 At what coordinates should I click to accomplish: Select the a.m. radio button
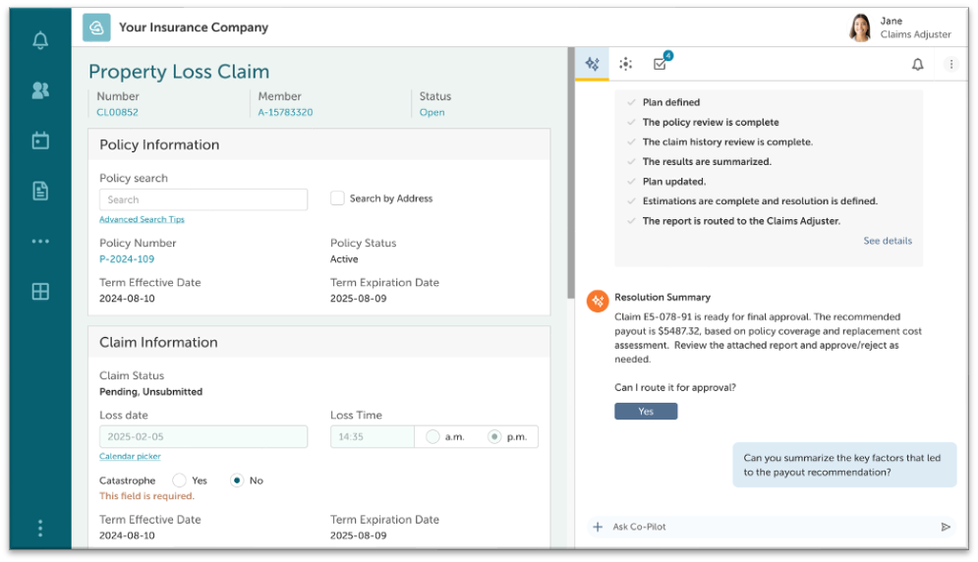432,437
